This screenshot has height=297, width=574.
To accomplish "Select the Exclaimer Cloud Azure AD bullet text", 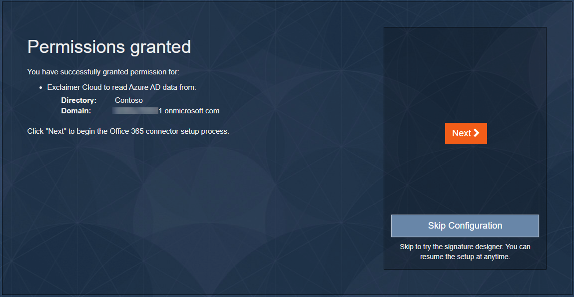I will (121, 87).
